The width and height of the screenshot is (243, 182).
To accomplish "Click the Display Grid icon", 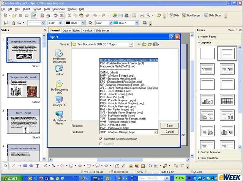I will [134, 15].
